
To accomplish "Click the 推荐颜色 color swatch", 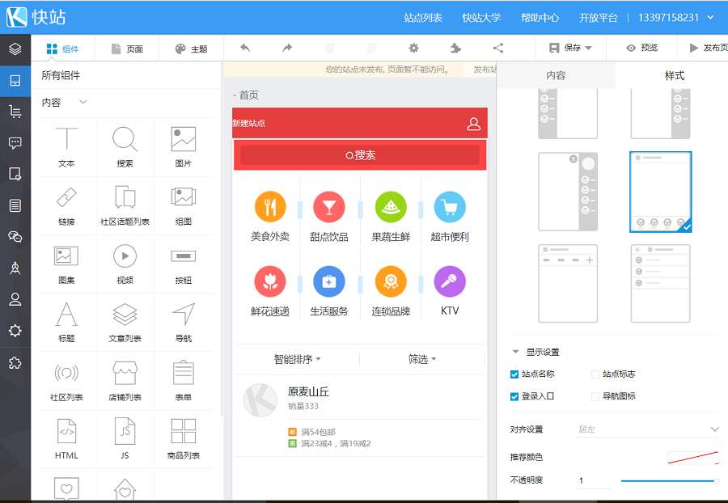I will [692, 457].
